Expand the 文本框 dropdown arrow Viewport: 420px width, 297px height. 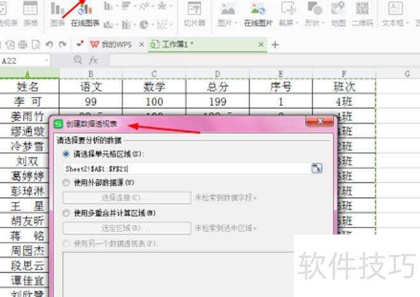pos(407,23)
